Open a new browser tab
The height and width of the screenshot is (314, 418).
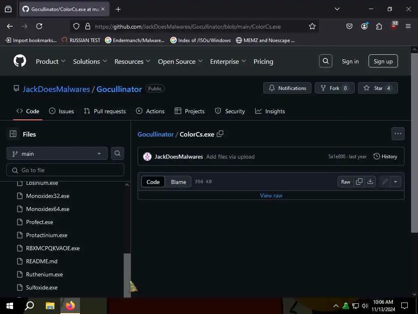pos(118,9)
